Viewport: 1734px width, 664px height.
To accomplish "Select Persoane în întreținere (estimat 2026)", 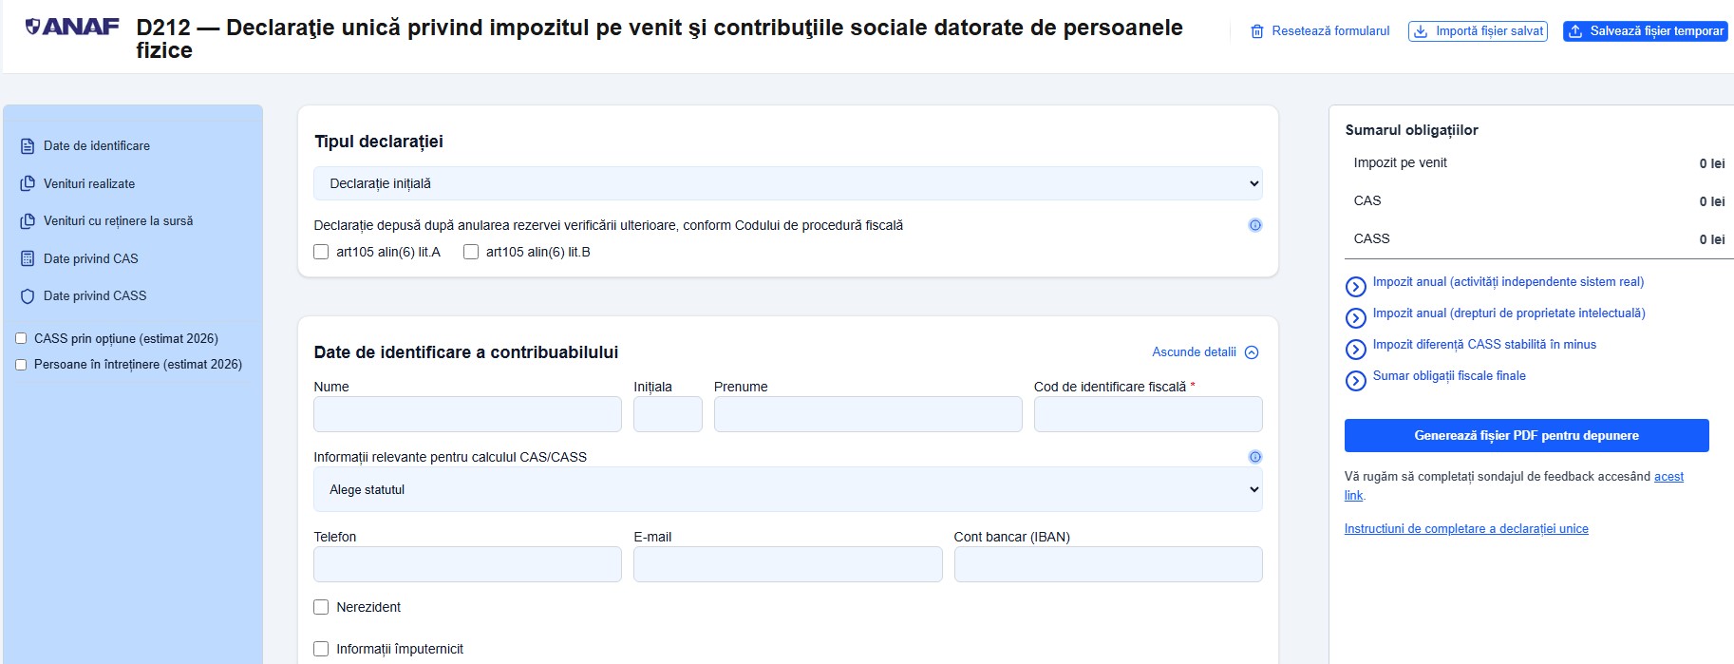I will click(21, 364).
